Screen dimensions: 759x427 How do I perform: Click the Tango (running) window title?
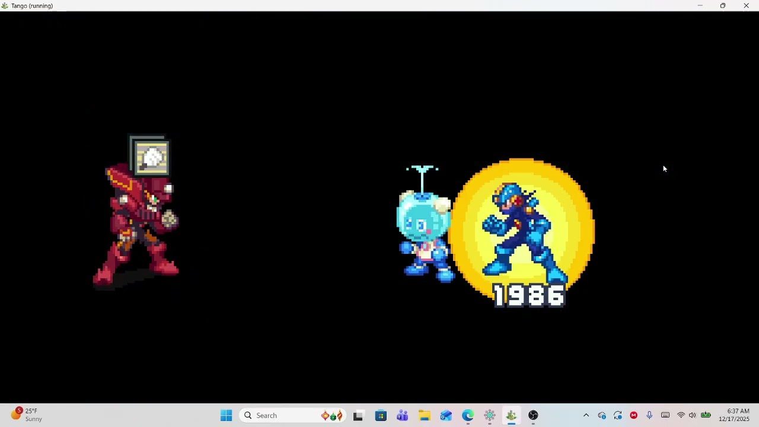32,6
